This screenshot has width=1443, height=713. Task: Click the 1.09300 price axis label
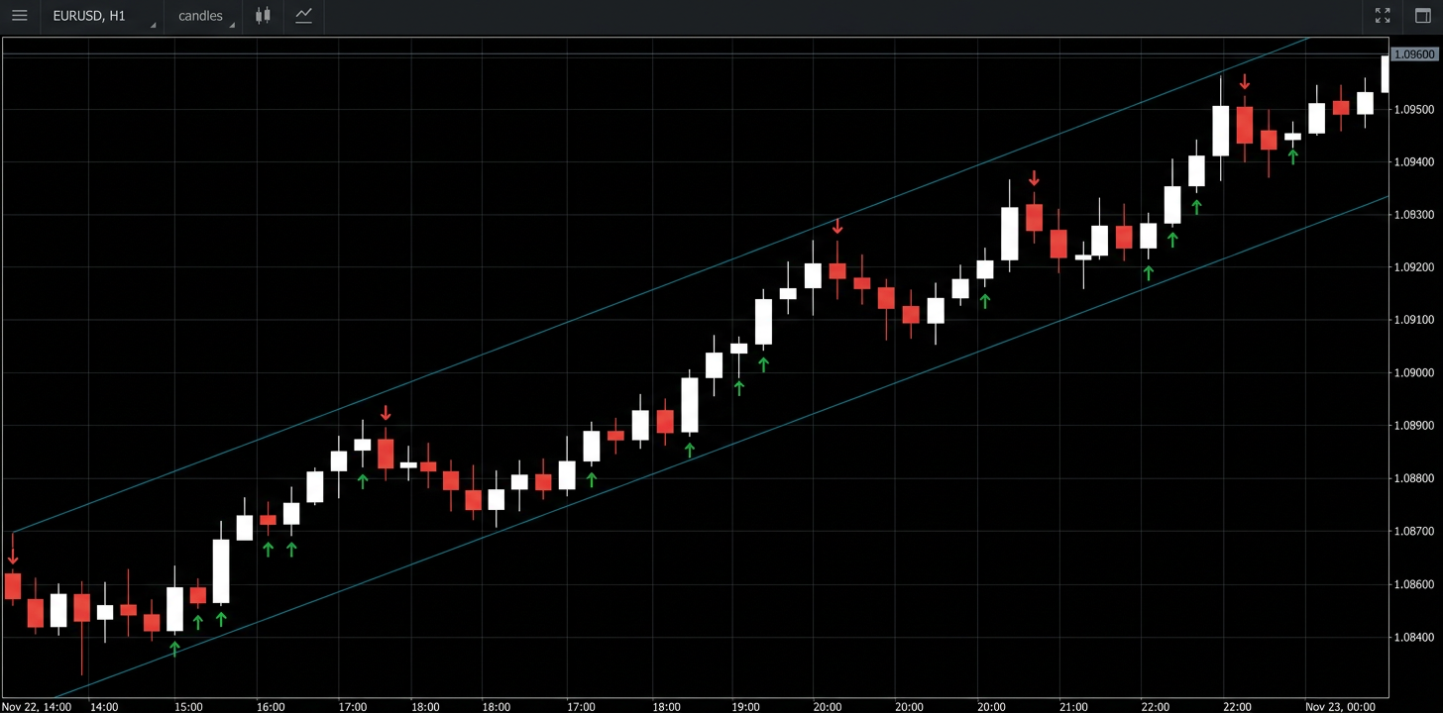[1415, 215]
